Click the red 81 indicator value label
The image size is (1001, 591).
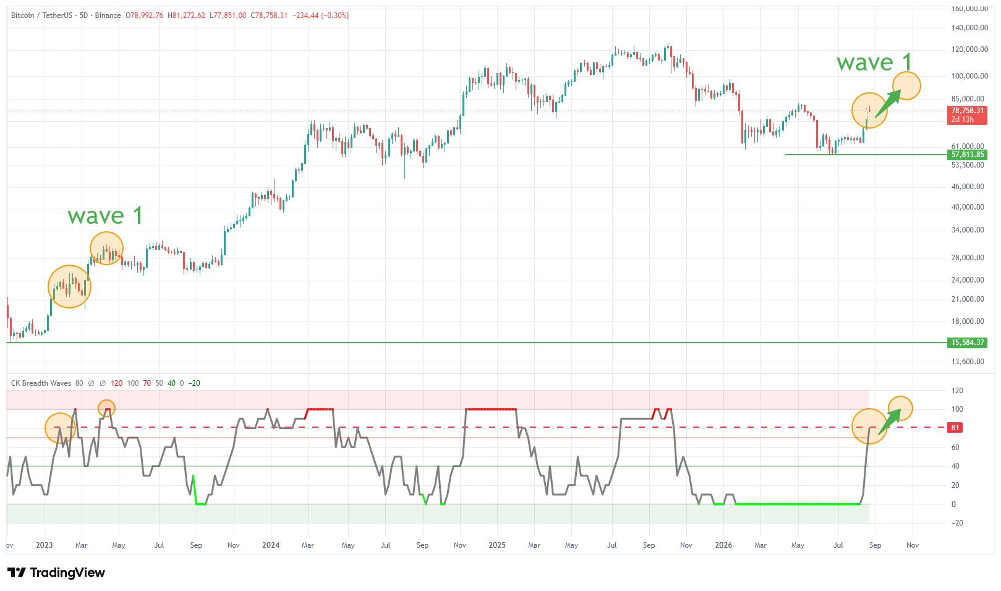pos(955,428)
